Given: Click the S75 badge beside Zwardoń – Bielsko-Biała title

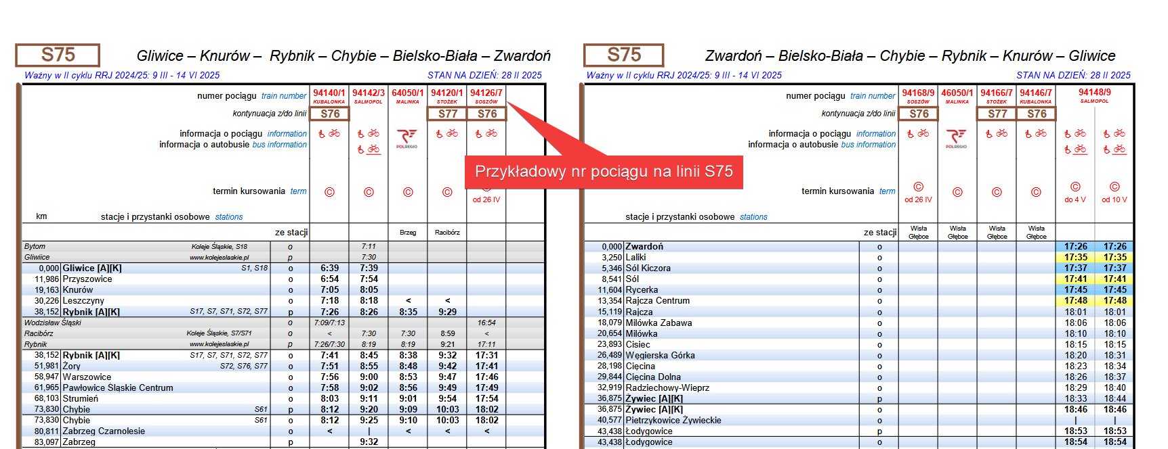Looking at the screenshot, I should 623,55.
